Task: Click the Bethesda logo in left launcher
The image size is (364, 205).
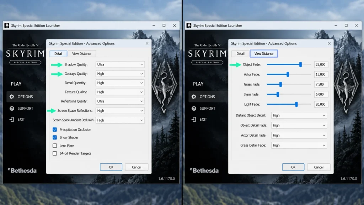Action: click(x=22, y=170)
